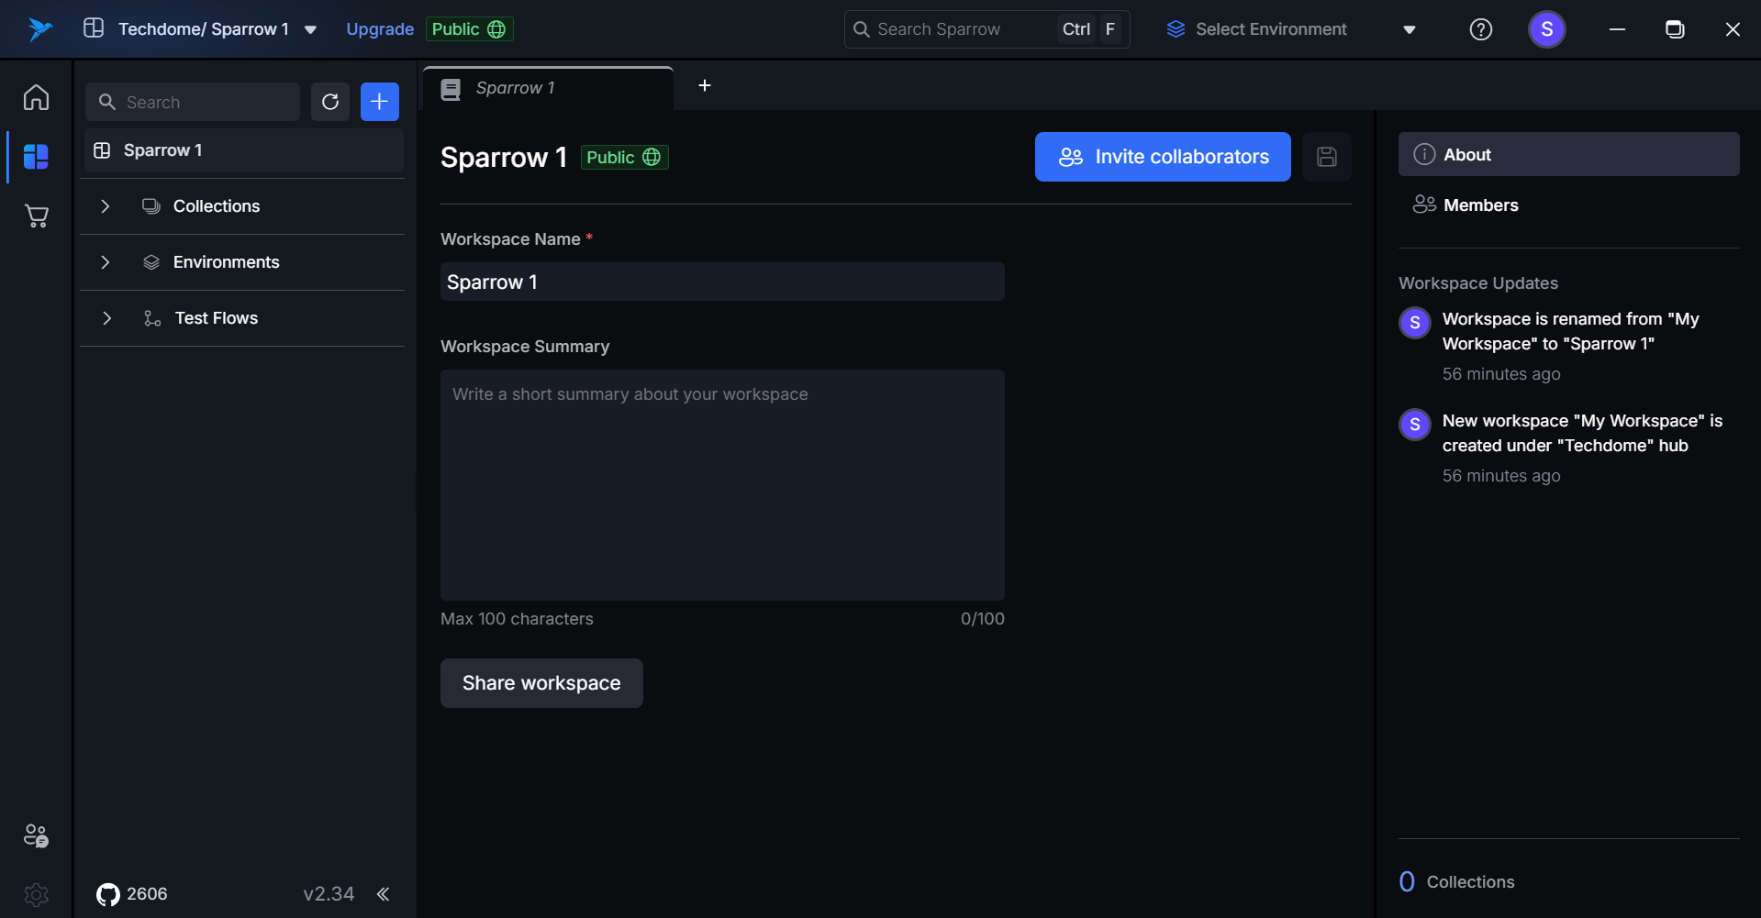Expand the Environments tree section
The height and width of the screenshot is (918, 1761).
coord(106,262)
